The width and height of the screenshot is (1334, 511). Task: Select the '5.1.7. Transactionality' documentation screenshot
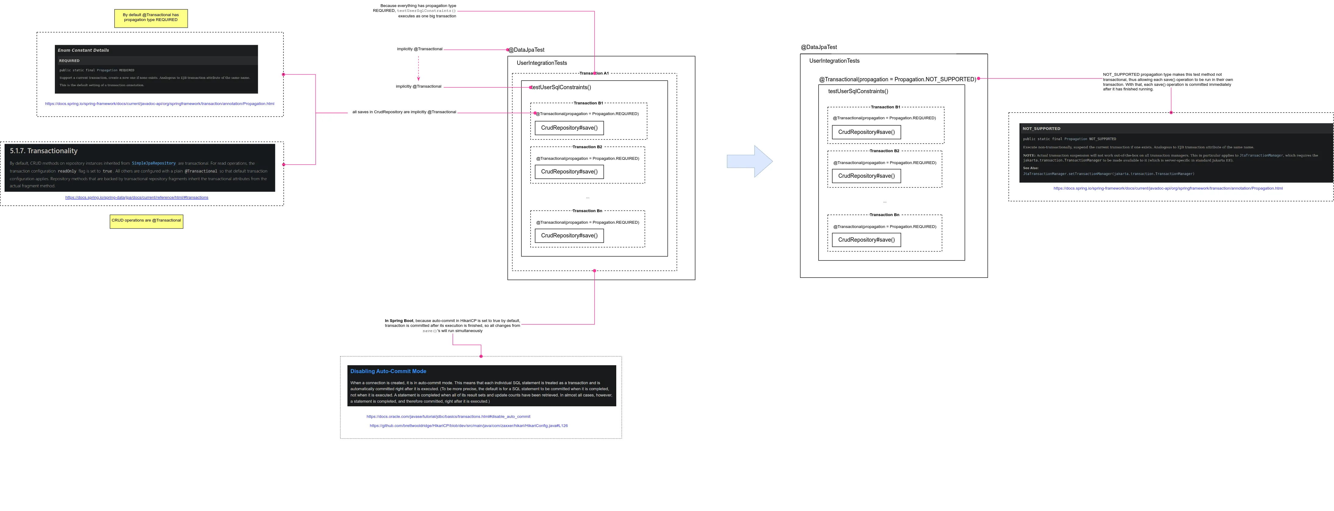click(139, 168)
